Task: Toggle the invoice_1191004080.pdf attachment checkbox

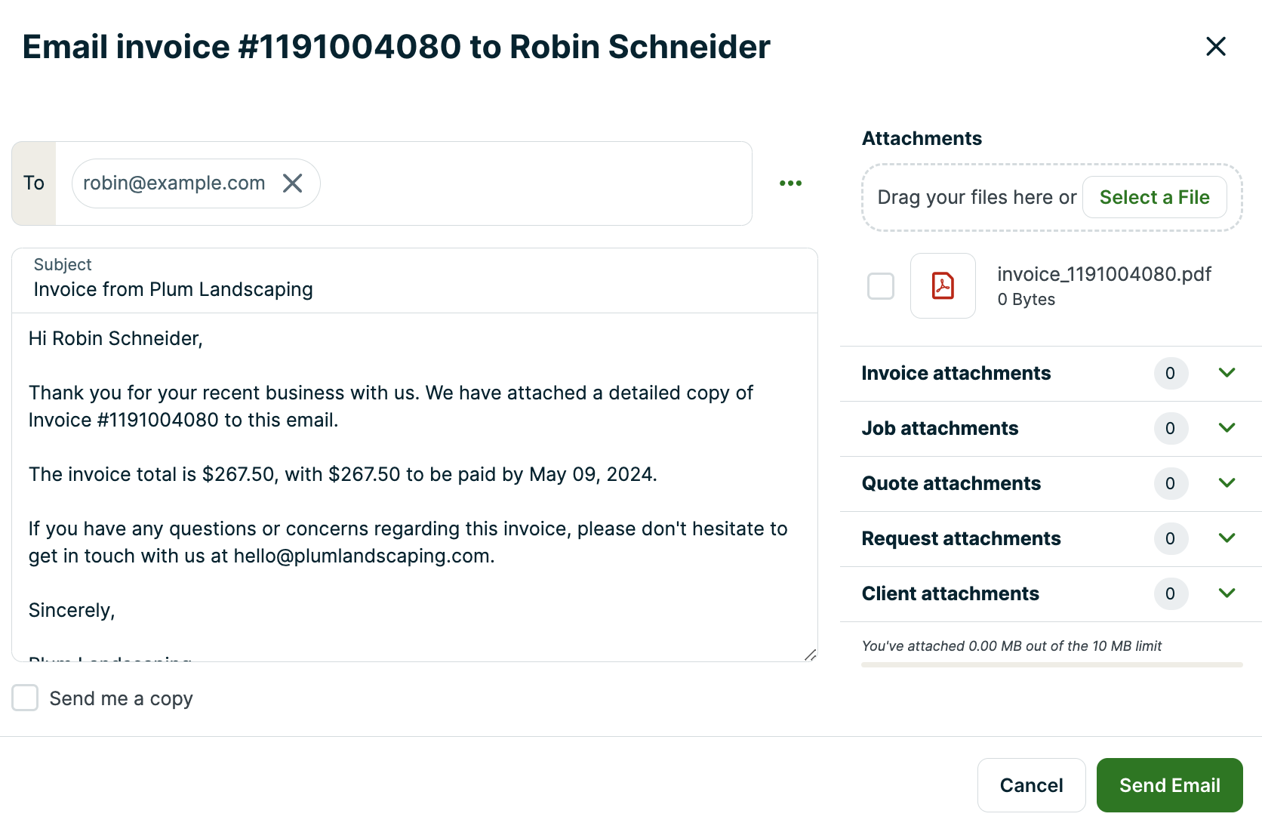Action: (881, 286)
